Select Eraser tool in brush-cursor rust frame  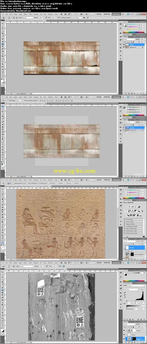click(x=2, y=49)
